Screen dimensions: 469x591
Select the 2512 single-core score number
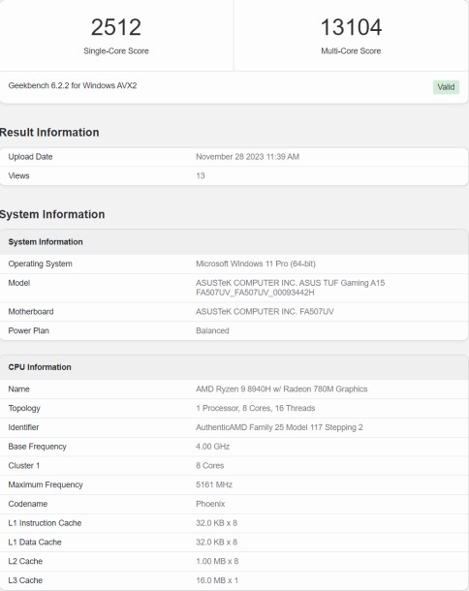(116, 27)
